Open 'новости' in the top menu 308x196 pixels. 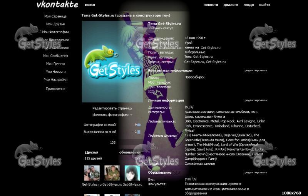pos(211,5)
